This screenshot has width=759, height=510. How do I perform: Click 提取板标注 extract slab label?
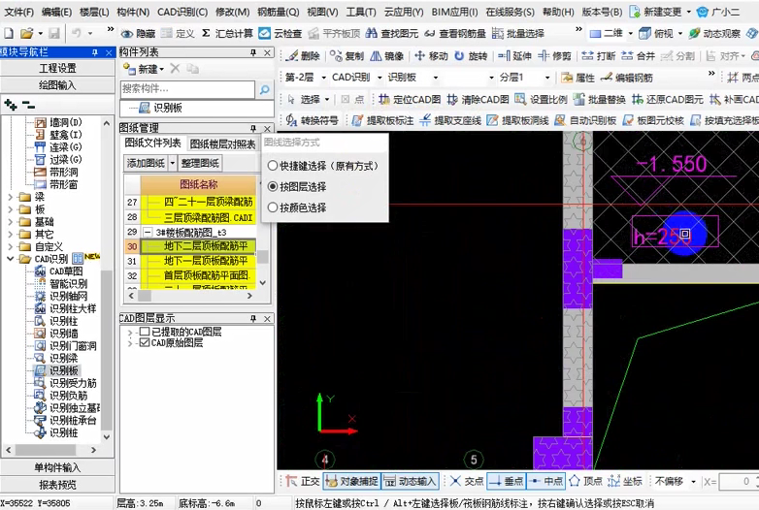click(382, 120)
